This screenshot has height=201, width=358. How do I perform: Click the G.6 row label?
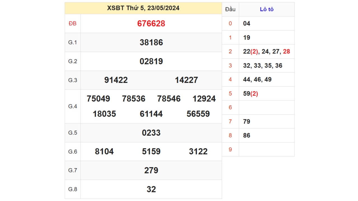click(72, 152)
